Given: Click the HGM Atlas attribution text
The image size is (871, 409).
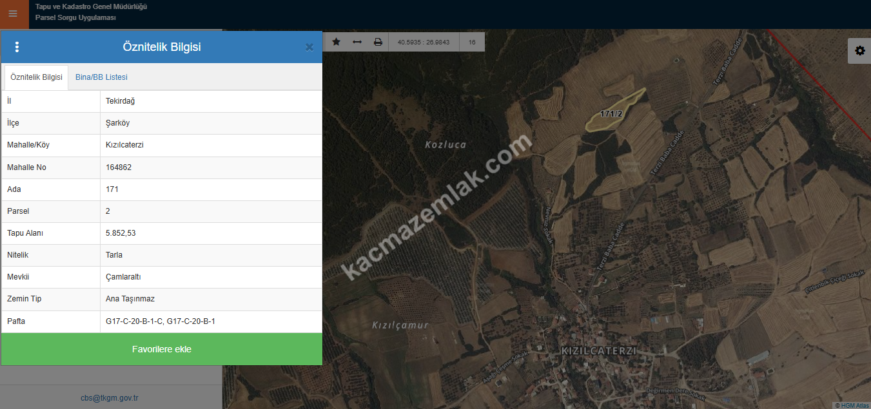Looking at the screenshot, I should (x=852, y=405).
